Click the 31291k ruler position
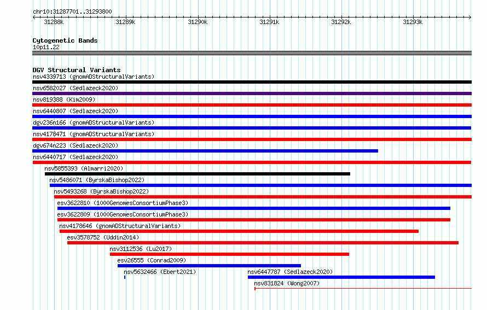Image resolution: width=487 pixels, height=310 pixels. 269,22
